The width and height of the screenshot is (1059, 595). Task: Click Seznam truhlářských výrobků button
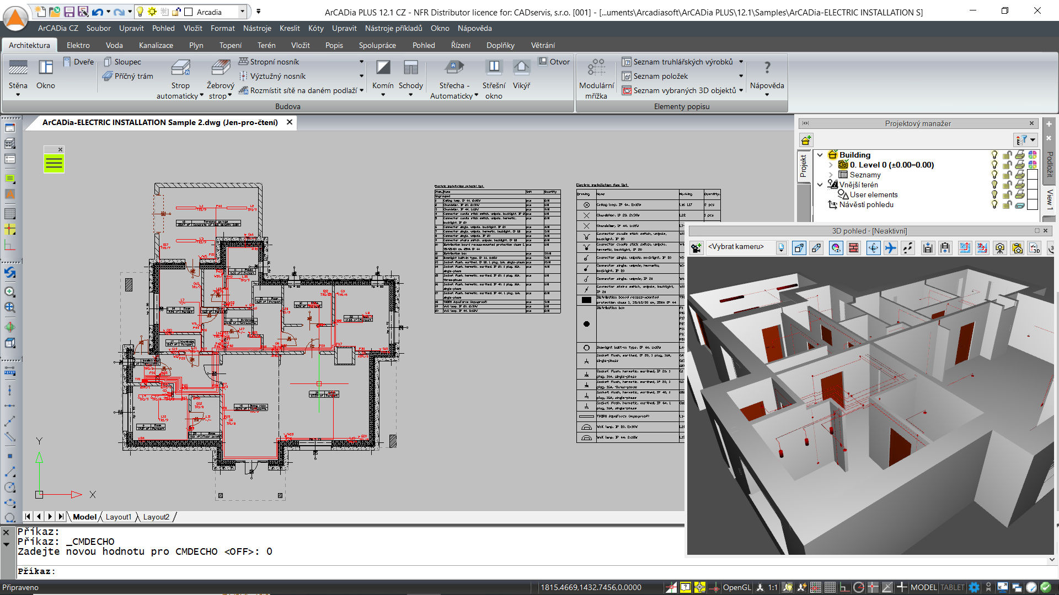pos(678,62)
